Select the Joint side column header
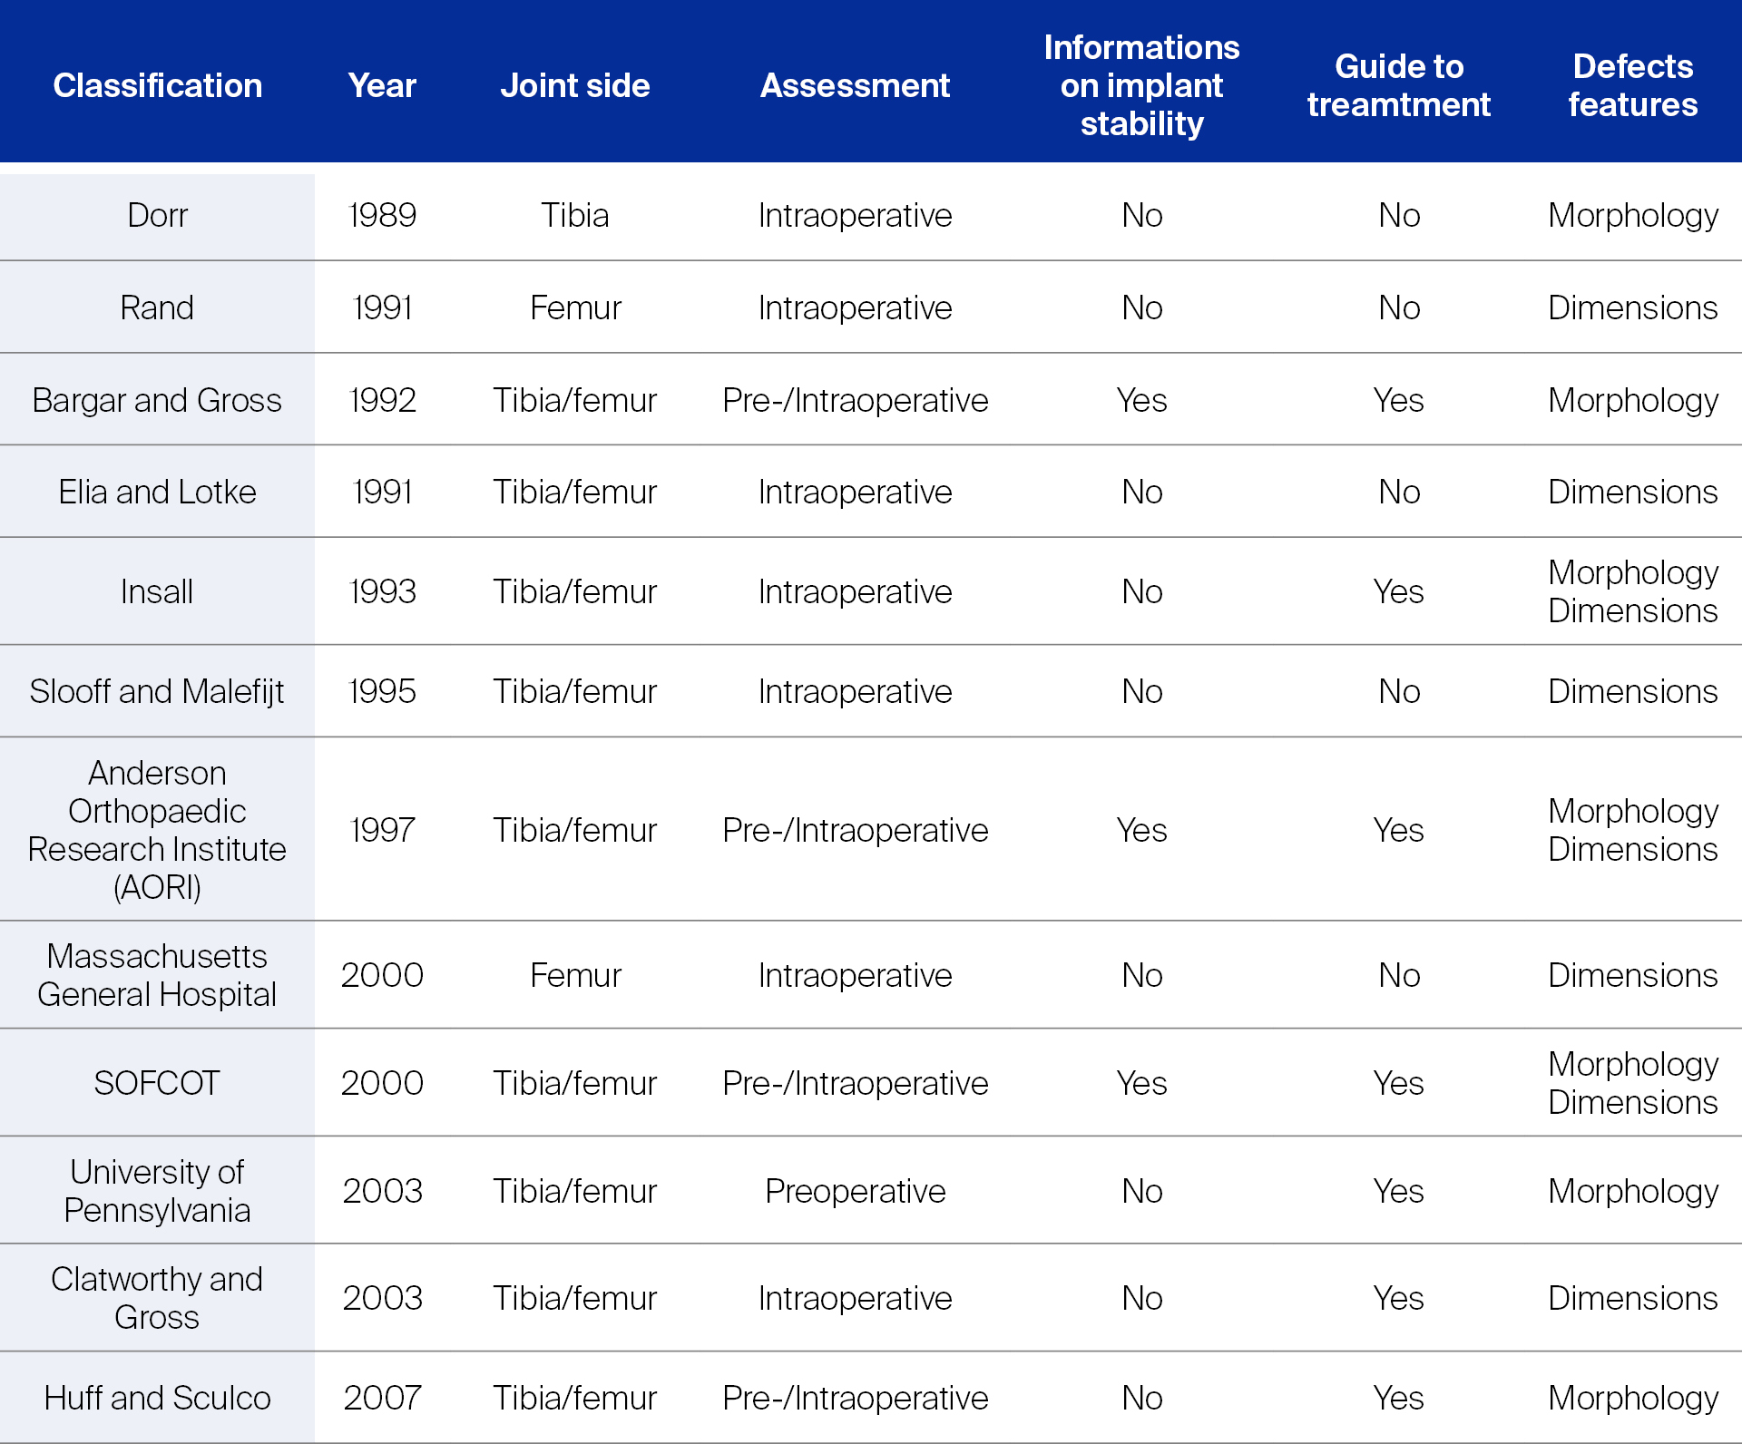This screenshot has height=1444, width=1742. 574,85
